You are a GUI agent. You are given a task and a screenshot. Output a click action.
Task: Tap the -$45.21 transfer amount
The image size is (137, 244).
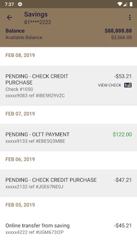(x=123, y=226)
